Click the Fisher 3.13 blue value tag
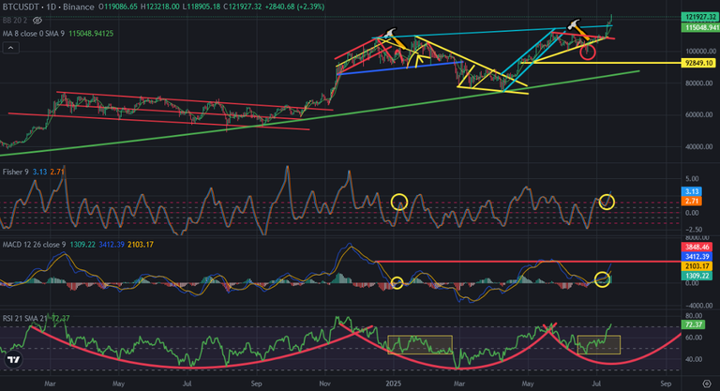 click(692, 191)
